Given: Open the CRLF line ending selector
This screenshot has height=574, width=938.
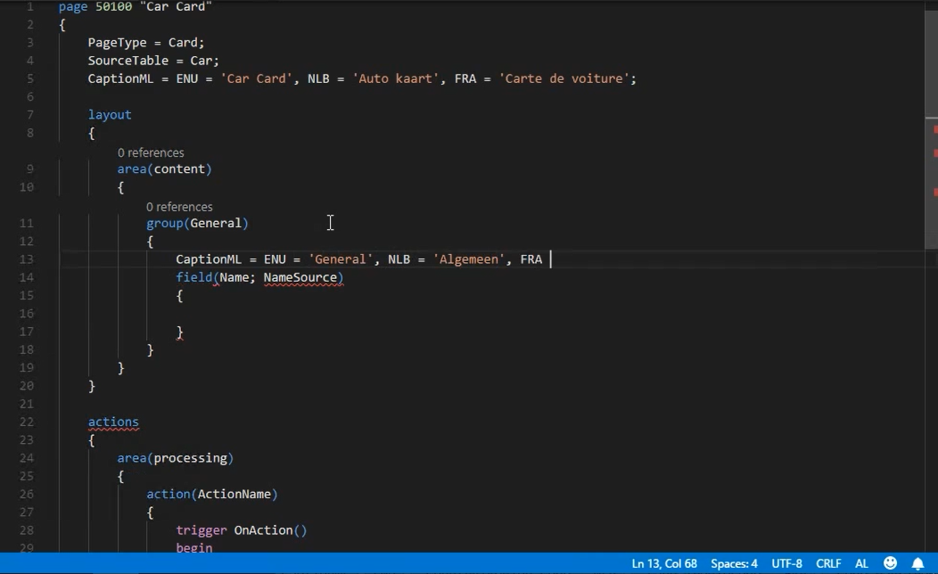Looking at the screenshot, I should pyautogui.click(x=828, y=563).
